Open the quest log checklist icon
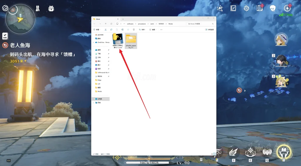Viewport: 301px width, 166px height. [5, 36]
